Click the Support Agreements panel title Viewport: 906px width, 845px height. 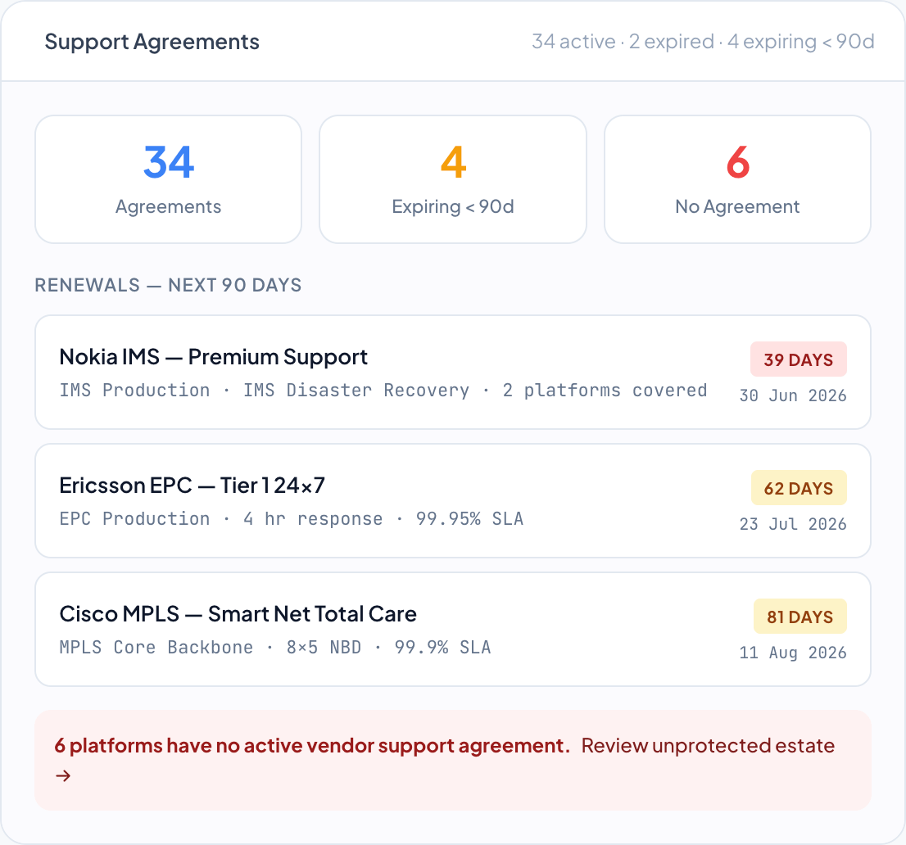coord(152,42)
